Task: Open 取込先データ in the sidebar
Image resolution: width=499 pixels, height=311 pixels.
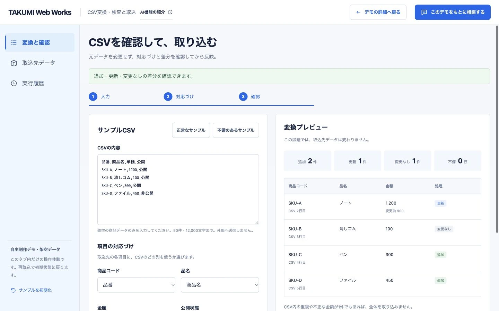Action: pos(40,63)
